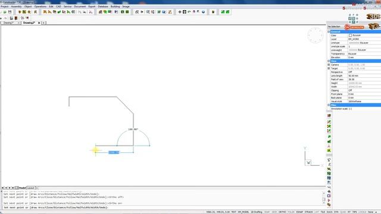The height and width of the screenshot is (214, 381).
Task: Click the Color ByLayer swatch box
Action: tap(350, 36)
